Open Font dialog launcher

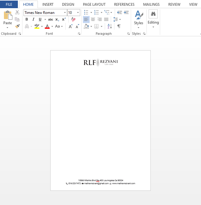pos(79,34)
